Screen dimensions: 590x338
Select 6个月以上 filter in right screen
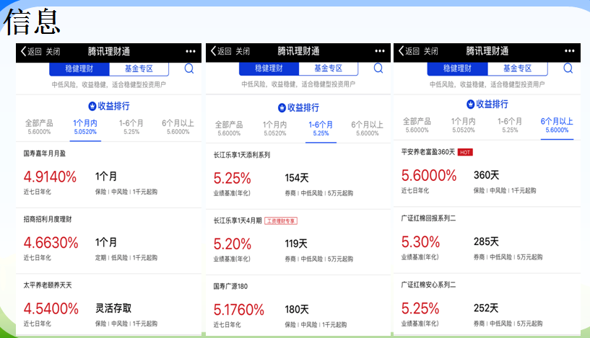click(x=557, y=125)
